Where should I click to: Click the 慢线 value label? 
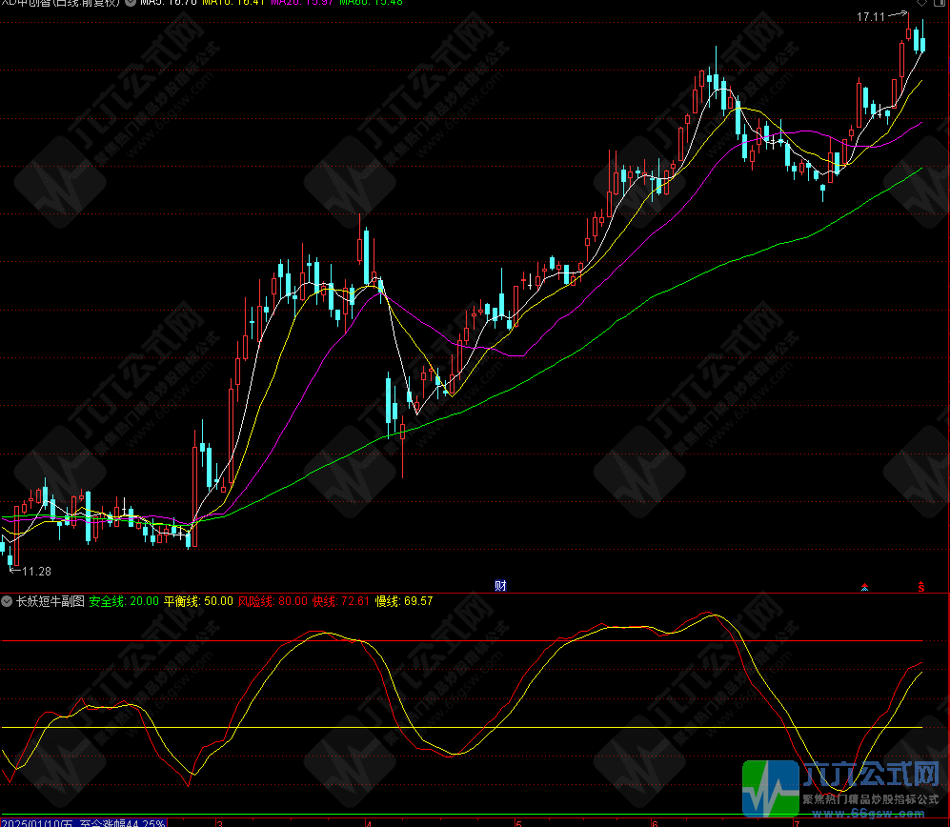coord(403,601)
